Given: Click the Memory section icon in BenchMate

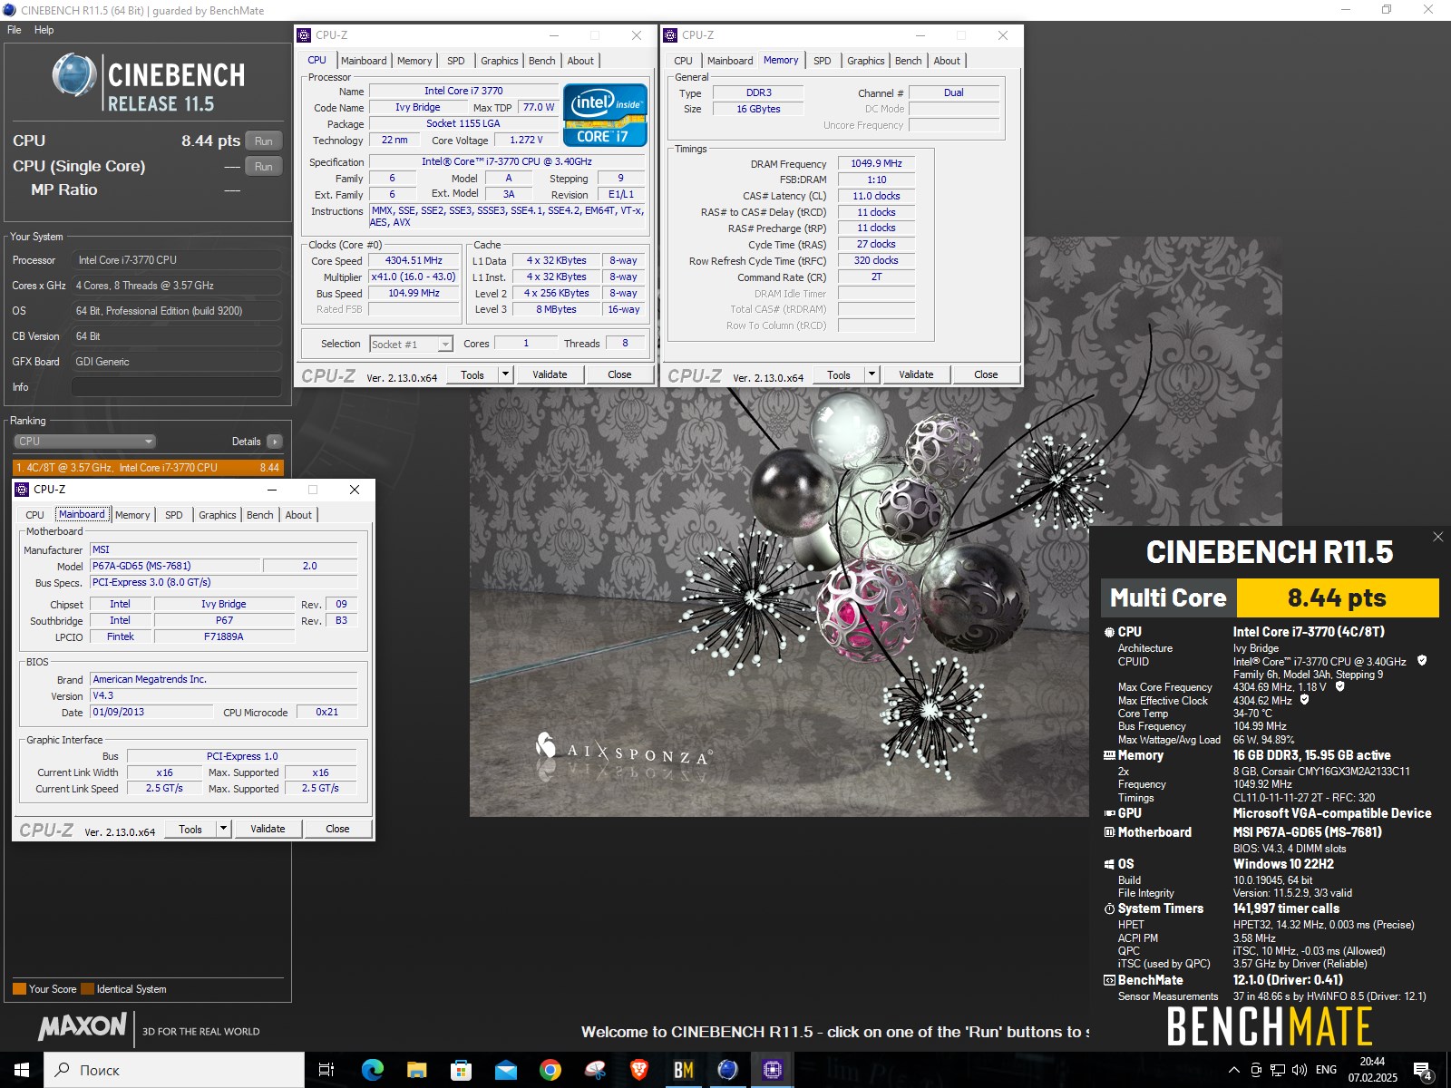Looking at the screenshot, I should (1109, 755).
